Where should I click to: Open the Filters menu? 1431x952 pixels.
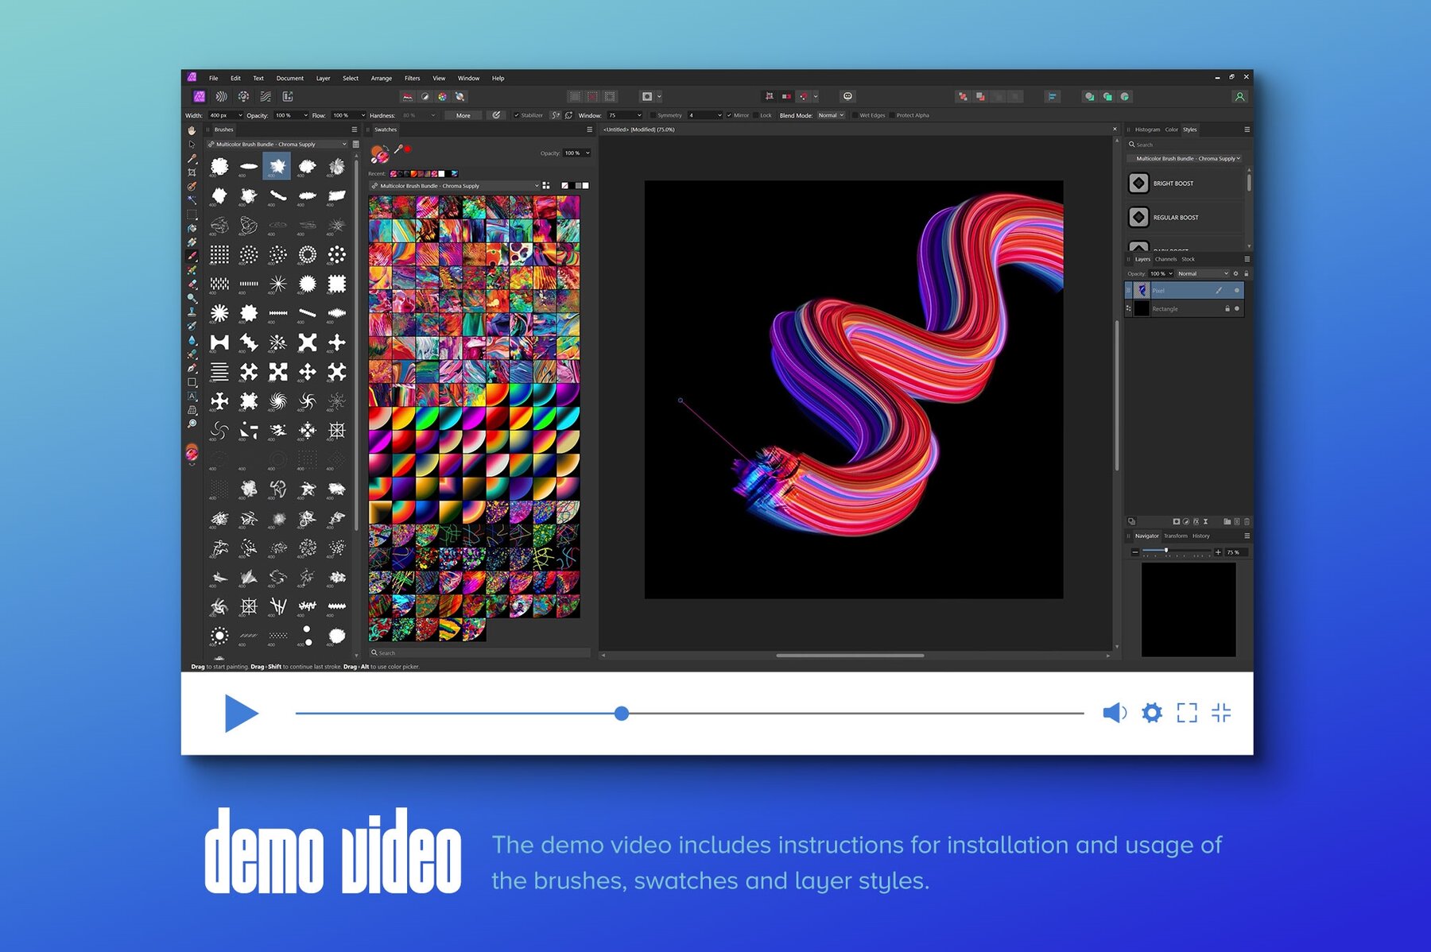412,78
